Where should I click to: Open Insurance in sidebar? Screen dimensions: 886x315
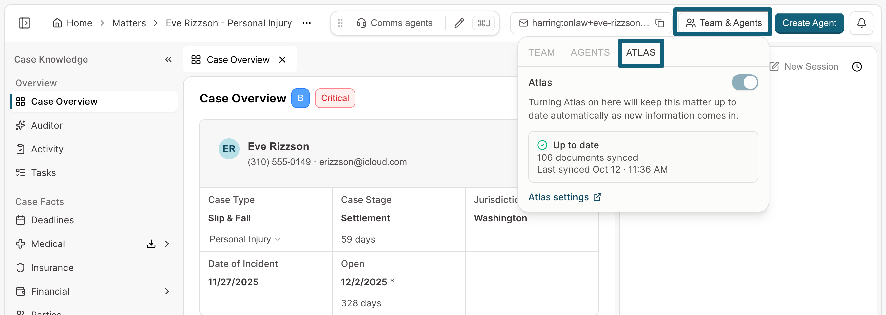coord(93,267)
